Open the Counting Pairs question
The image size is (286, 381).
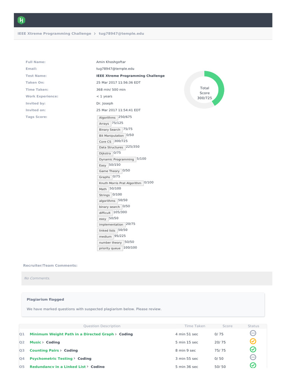[44, 350]
